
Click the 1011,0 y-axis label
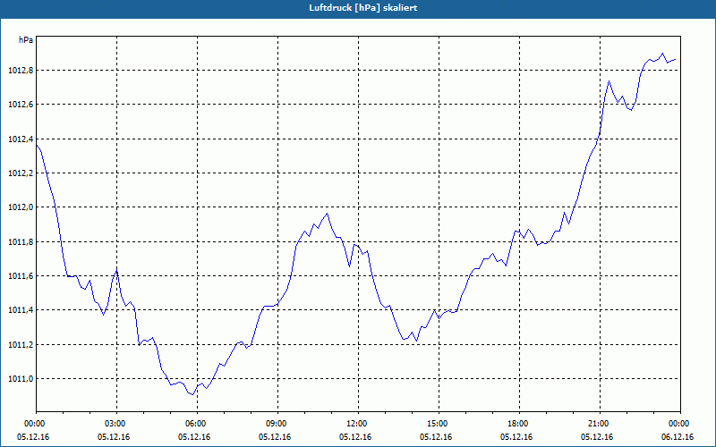(20, 379)
